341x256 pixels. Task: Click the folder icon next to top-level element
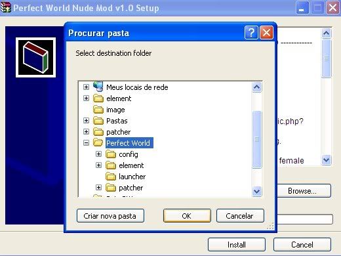pos(98,98)
